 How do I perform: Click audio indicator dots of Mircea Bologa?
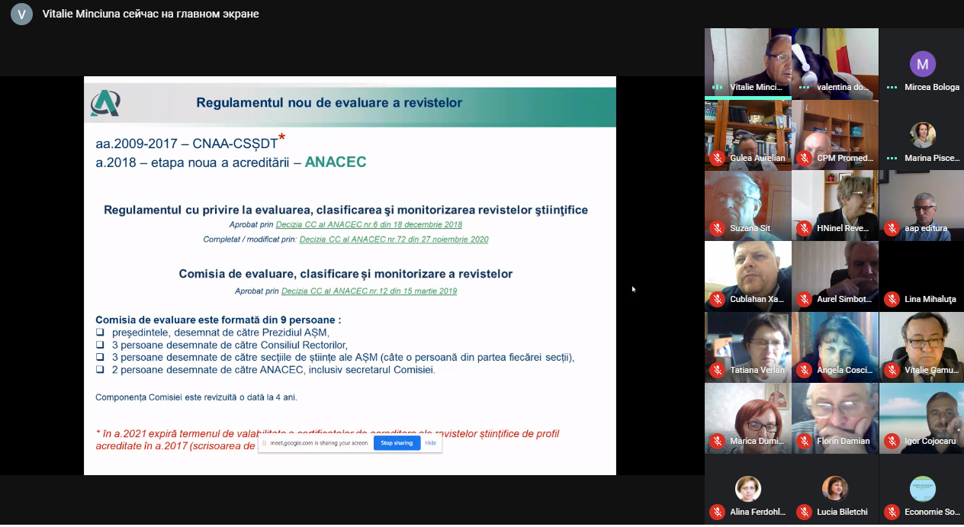(892, 88)
